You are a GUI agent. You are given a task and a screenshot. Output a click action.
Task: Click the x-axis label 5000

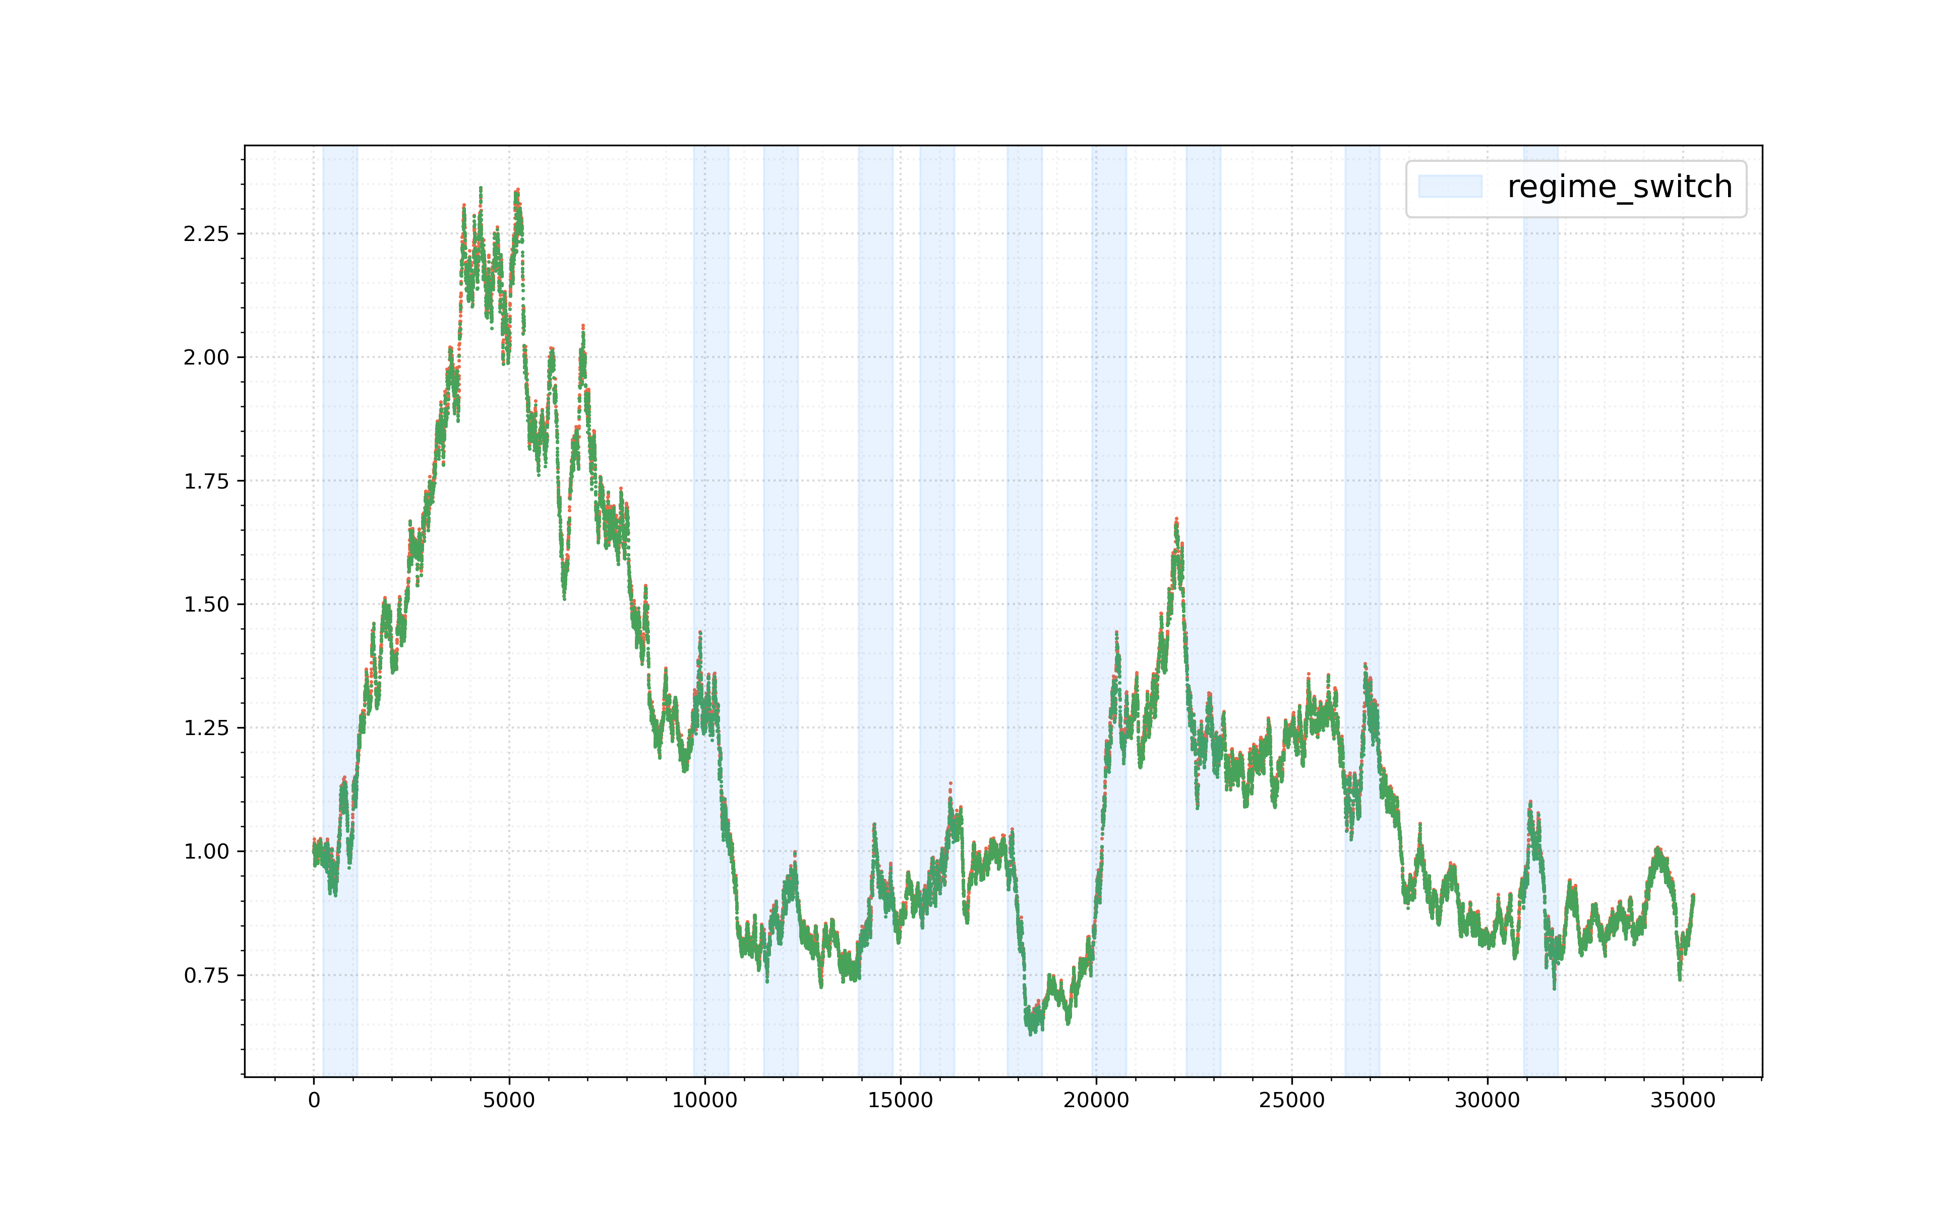[509, 1101]
